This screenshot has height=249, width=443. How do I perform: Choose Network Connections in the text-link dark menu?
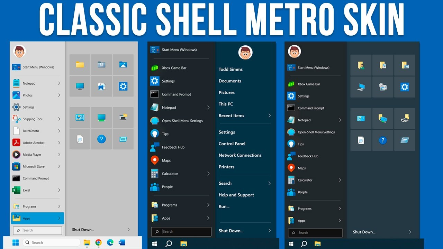tap(240, 155)
